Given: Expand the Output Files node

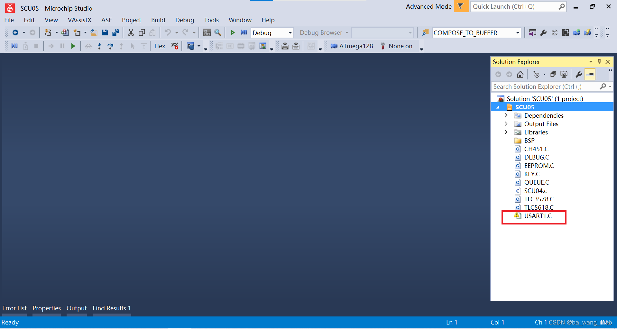Looking at the screenshot, I should [x=506, y=123].
